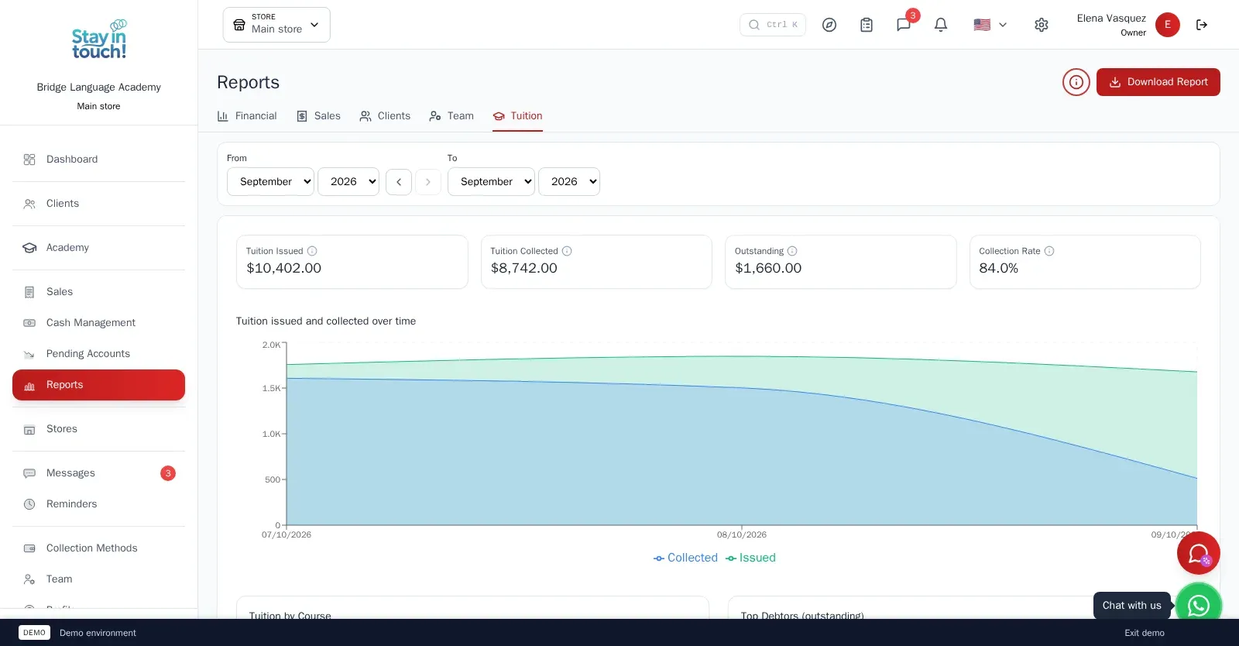Open the From year dropdown
Viewport: 1239px width, 646px height.
(348, 182)
